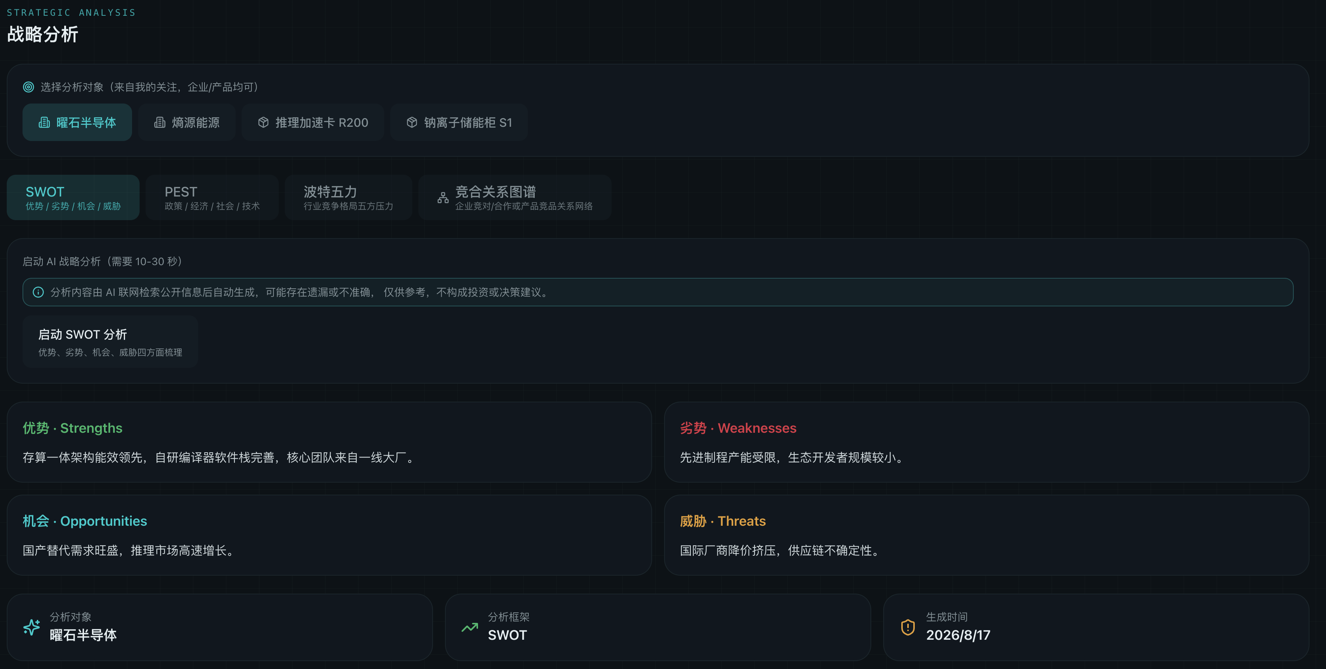
Task: Click the trend-up icon beside 分析框架
Action: pos(469,627)
